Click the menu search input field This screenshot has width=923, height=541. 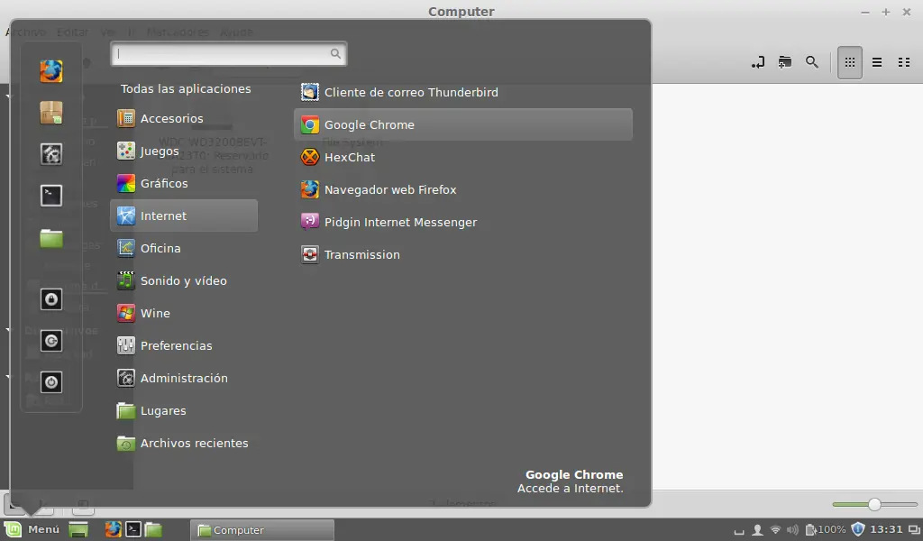tap(228, 53)
